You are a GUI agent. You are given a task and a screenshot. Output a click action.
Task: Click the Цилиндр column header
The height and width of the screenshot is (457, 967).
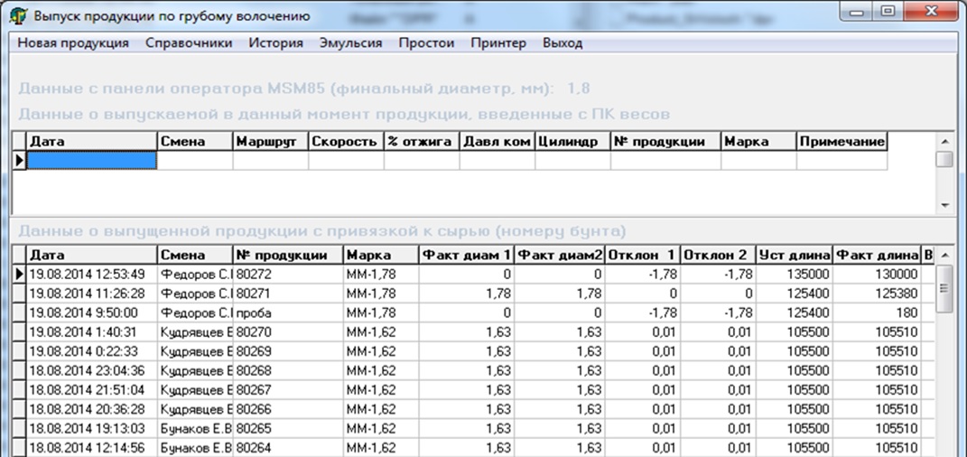click(x=572, y=141)
